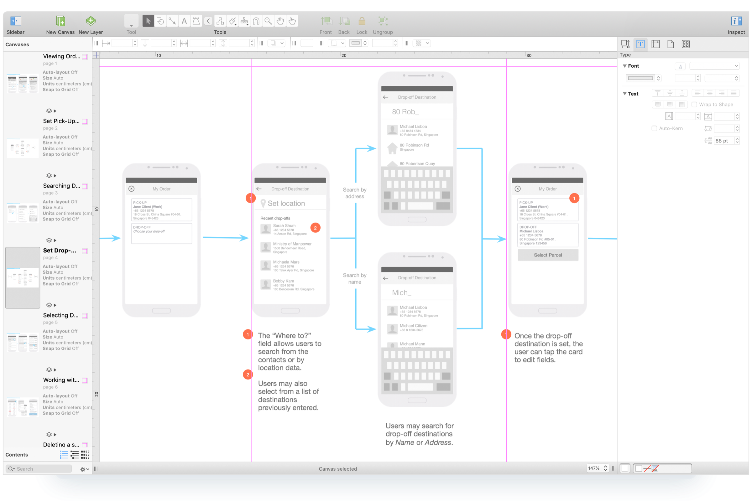This screenshot has width=752, height=501.
Task: Click the font color swatch
Action: click(x=640, y=78)
